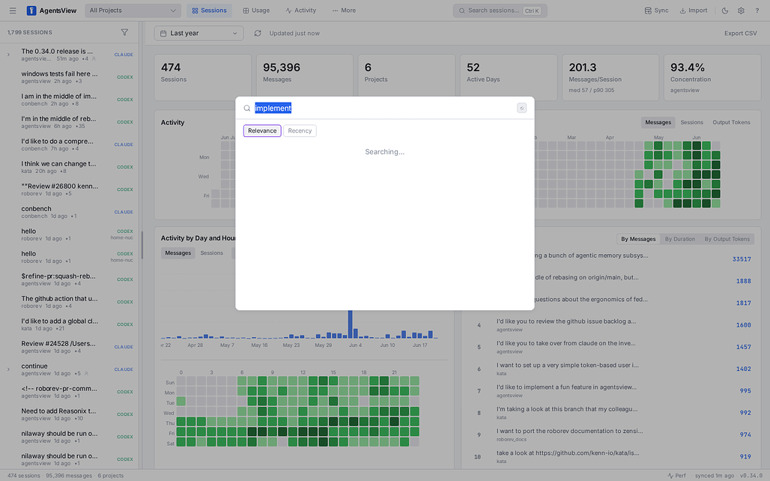Click the escape button in search dialog
Screen dimensions: 770x481
(521, 108)
